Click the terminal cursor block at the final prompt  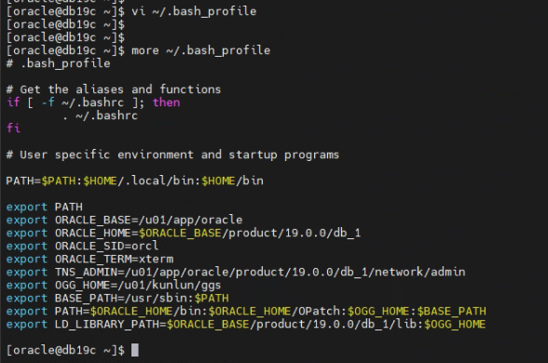[x=135, y=350]
